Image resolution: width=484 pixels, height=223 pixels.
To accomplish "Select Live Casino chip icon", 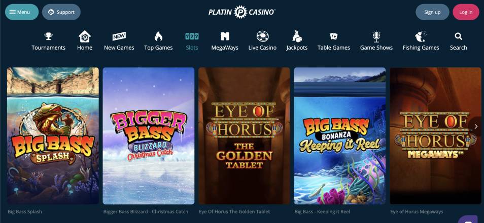I will coord(262,36).
